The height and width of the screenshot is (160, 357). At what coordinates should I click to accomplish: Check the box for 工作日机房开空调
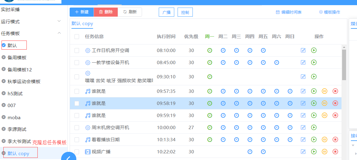(77, 51)
